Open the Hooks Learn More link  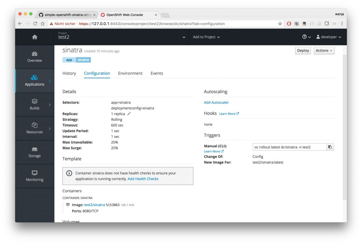click(229, 114)
